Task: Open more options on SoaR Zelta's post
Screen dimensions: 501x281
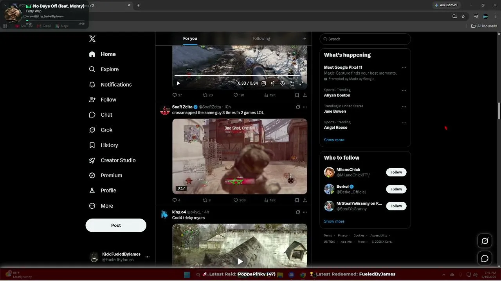Action: [x=305, y=107]
